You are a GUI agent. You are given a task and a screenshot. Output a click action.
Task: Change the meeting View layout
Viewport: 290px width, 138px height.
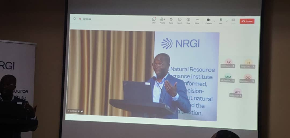(188, 21)
